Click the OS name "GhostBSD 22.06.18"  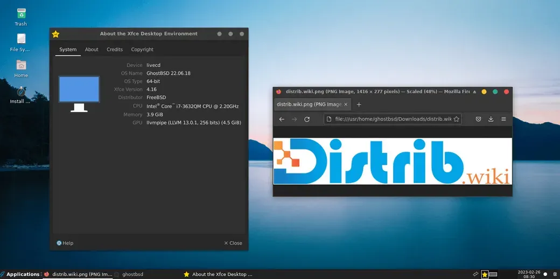click(168, 73)
